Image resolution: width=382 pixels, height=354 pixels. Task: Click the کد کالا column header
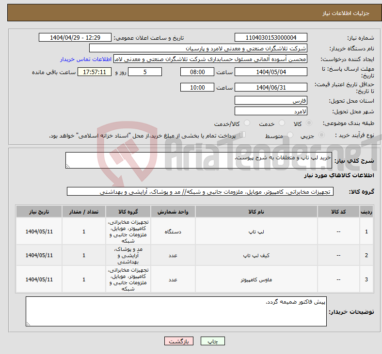click(338, 212)
